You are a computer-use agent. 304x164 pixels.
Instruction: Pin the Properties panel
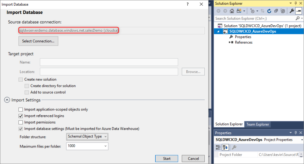(x=296, y=133)
